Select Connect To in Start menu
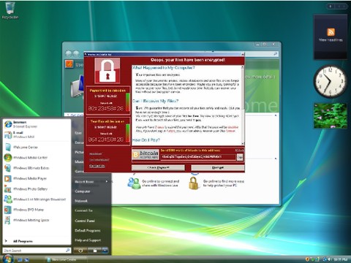 click(x=83, y=210)
